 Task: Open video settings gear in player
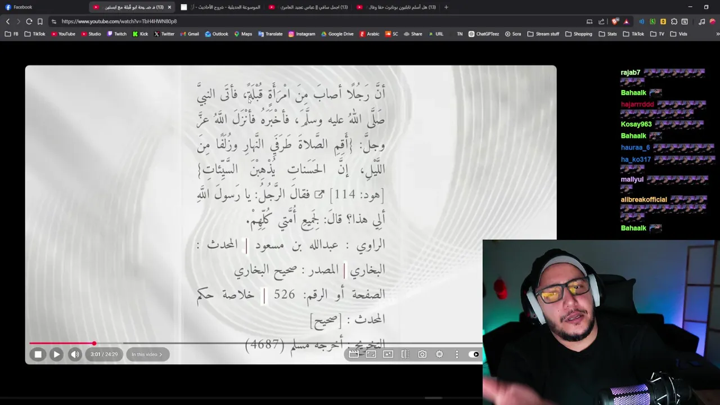click(x=439, y=354)
